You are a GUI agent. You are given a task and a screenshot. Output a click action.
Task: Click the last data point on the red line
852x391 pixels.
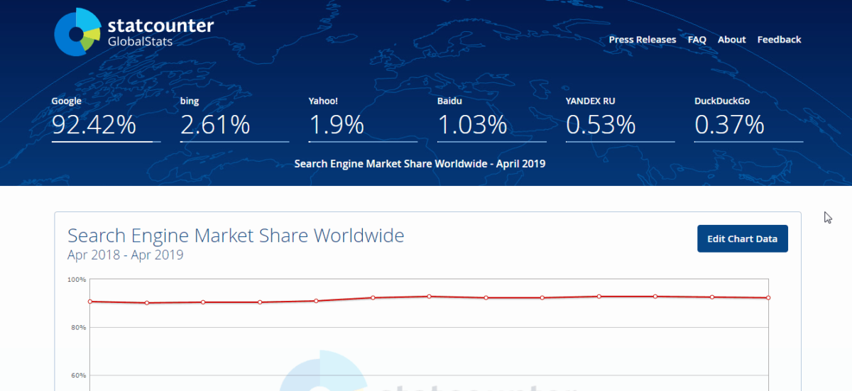(768, 298)
